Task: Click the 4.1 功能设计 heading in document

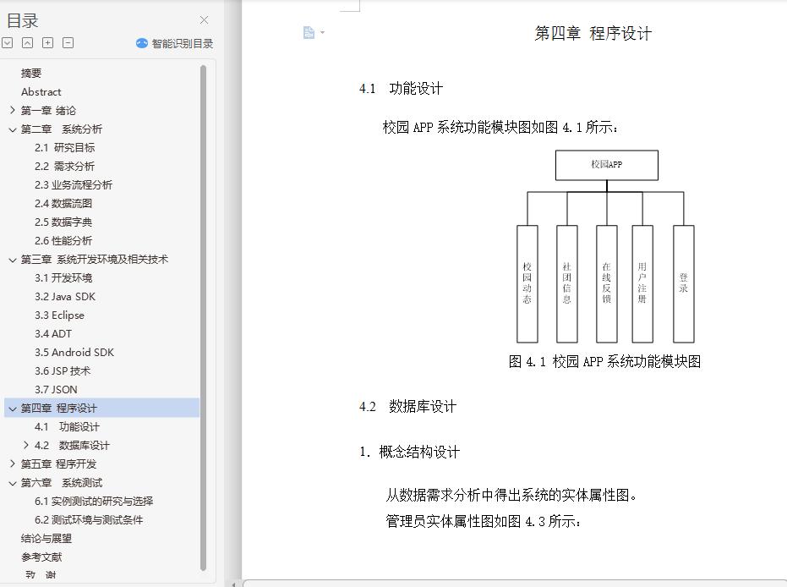Action: (x=401, y=88)
